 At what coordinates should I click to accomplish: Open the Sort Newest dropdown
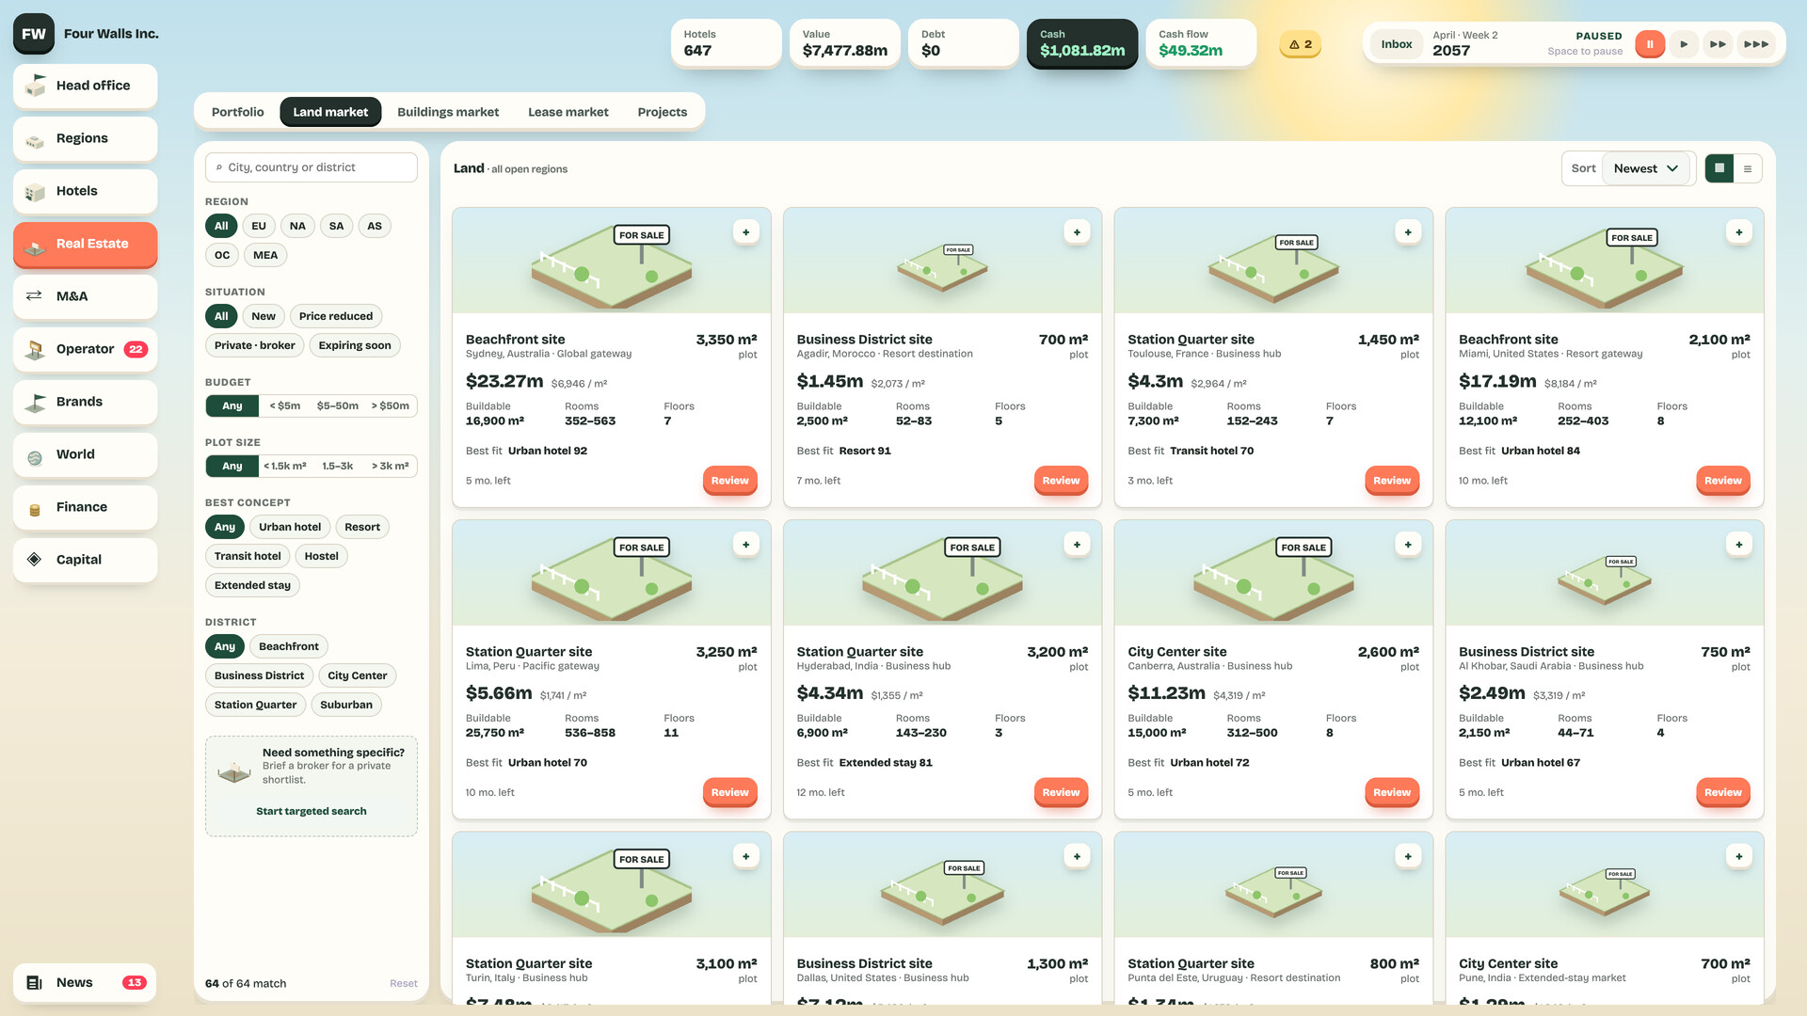click(1645, 168)
